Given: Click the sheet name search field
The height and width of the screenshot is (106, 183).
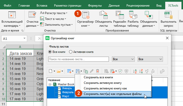Looking at the screenshot, I should click(x=78, y=59).
